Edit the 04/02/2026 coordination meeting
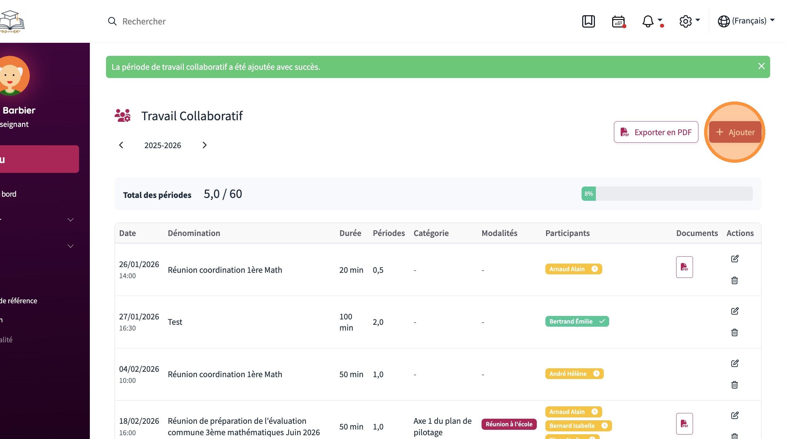The width and height of the screenshot is (786, 439). pyautogui.click(x=735, y=363)
